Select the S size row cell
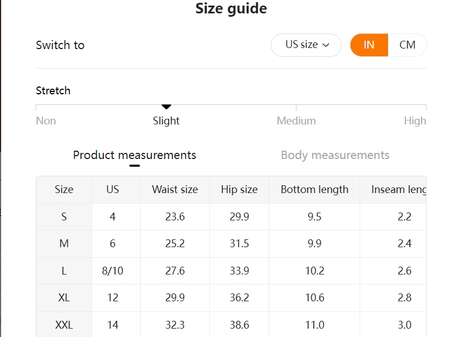The image size is (459, 337). (x=64, y=217)
